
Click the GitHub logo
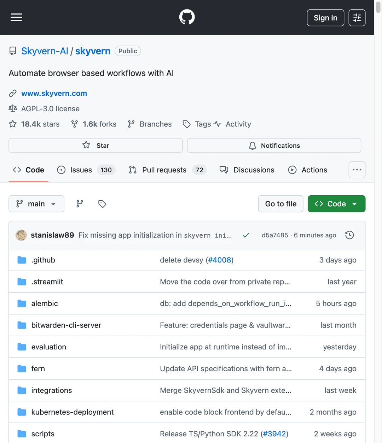tap(187, 17)
